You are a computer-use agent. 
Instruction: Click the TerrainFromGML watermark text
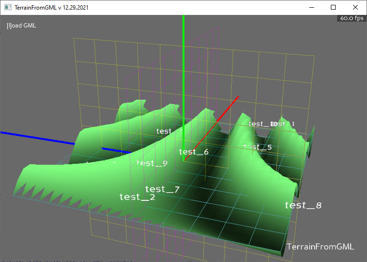click(320, 247)
